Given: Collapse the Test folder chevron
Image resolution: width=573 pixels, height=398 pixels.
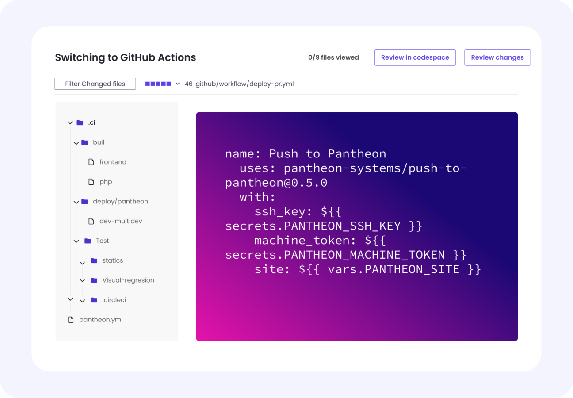Looking at the screenshot, I should (76, 241).
